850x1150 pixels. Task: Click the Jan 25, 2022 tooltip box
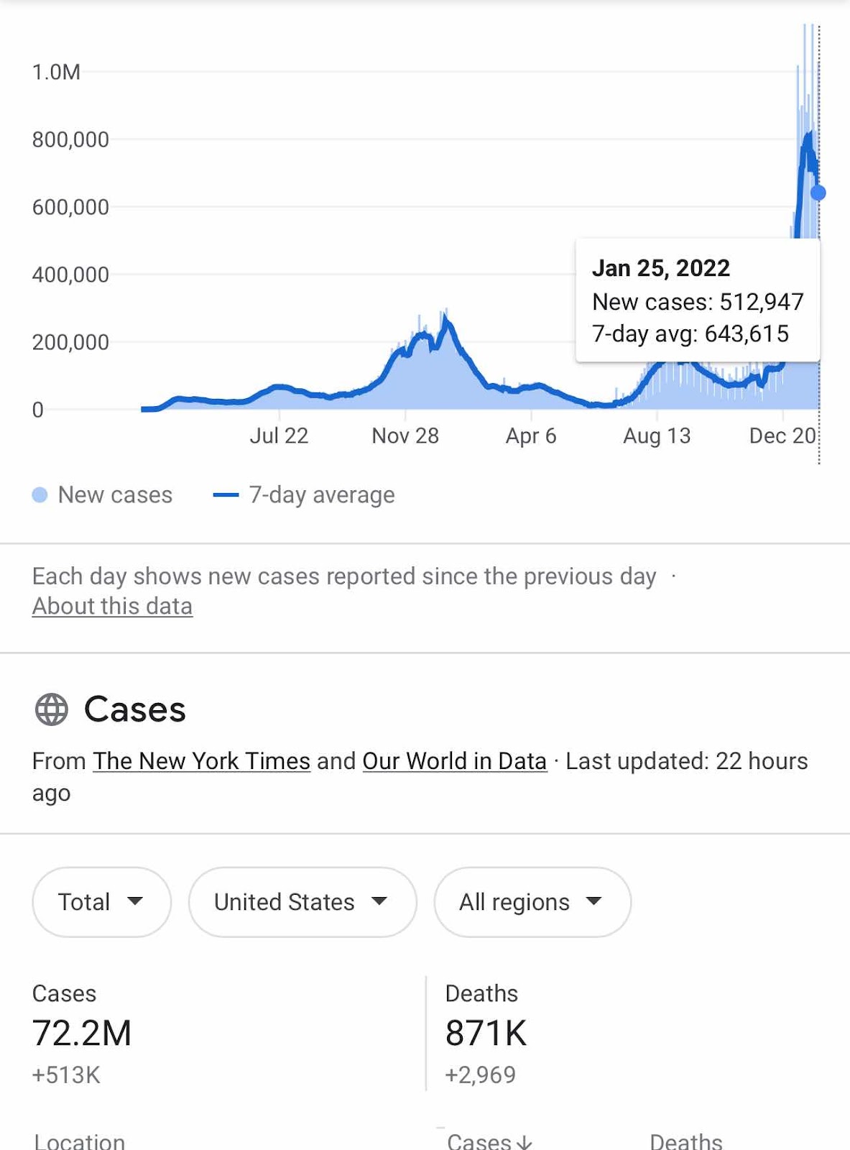[698, 300]
